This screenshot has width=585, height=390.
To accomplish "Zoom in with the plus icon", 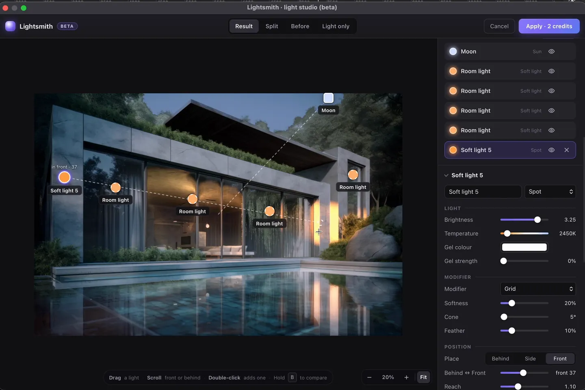I will (x=406, y=377).
